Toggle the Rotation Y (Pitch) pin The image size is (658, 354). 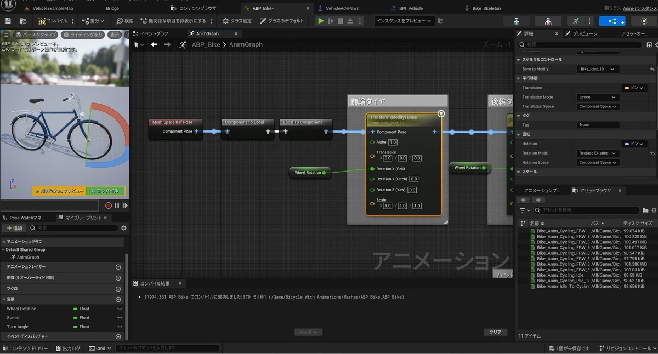tap(373, 179)
